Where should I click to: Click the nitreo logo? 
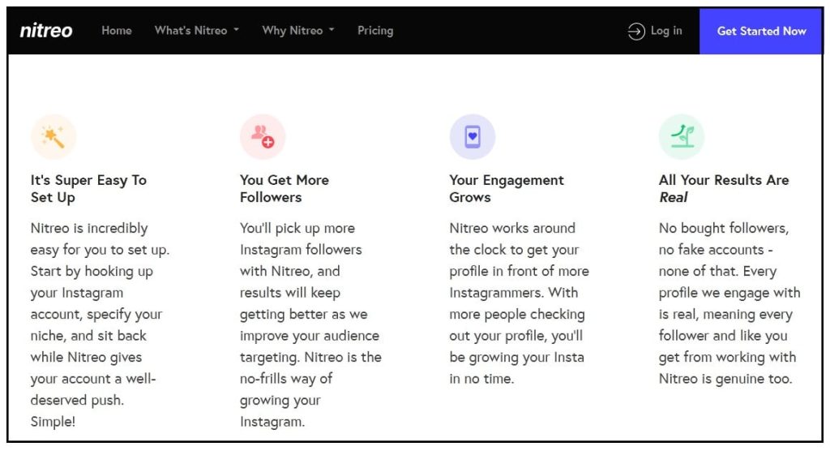pos(46,31)
